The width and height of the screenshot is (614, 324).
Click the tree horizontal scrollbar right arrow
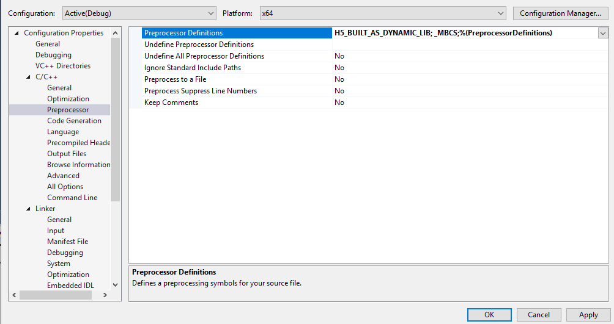click(105, 295)
